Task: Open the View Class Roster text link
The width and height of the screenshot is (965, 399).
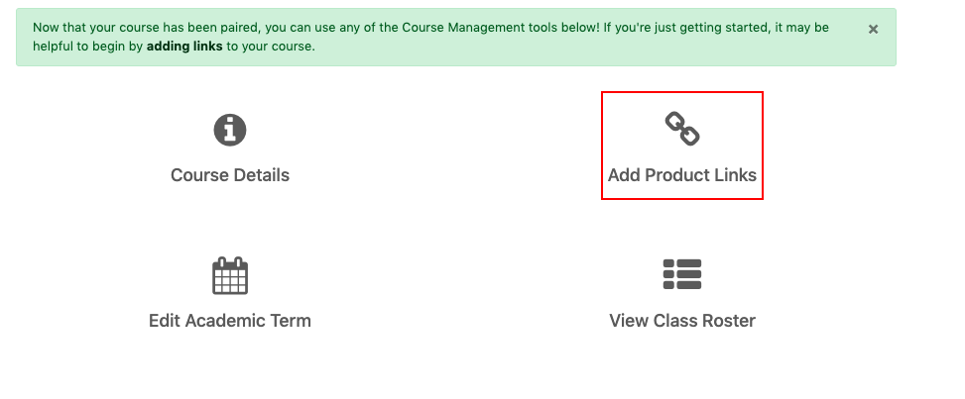Action: [682, 321]
